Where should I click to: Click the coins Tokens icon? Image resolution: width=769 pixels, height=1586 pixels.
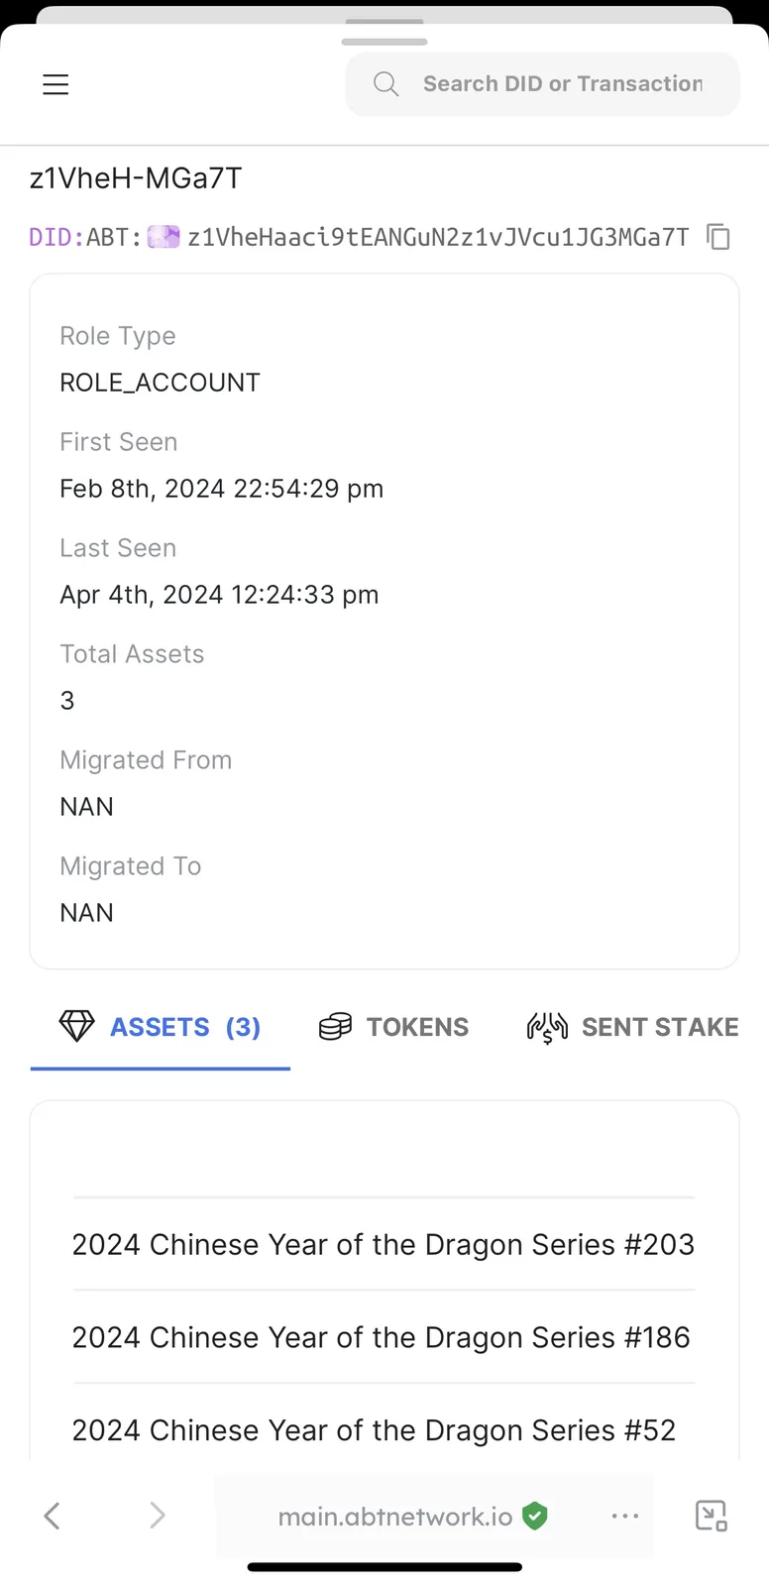coord(335,1027)
